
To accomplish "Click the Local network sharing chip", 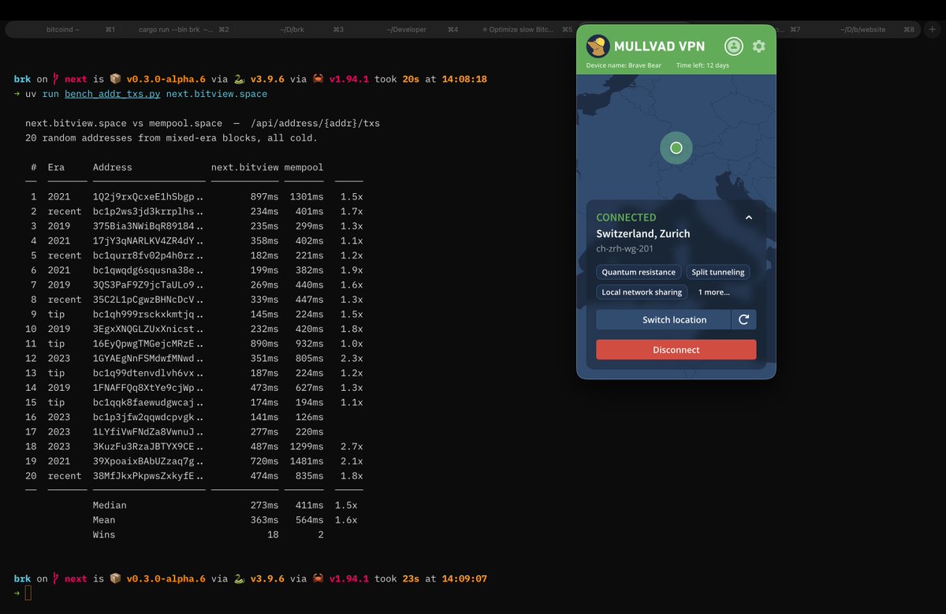I will coord(642,292).
